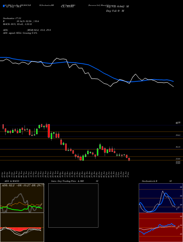
Task: Click the 'MACD: 33.9, 35.45, -1.55 D' line
Action: point(18,24)
